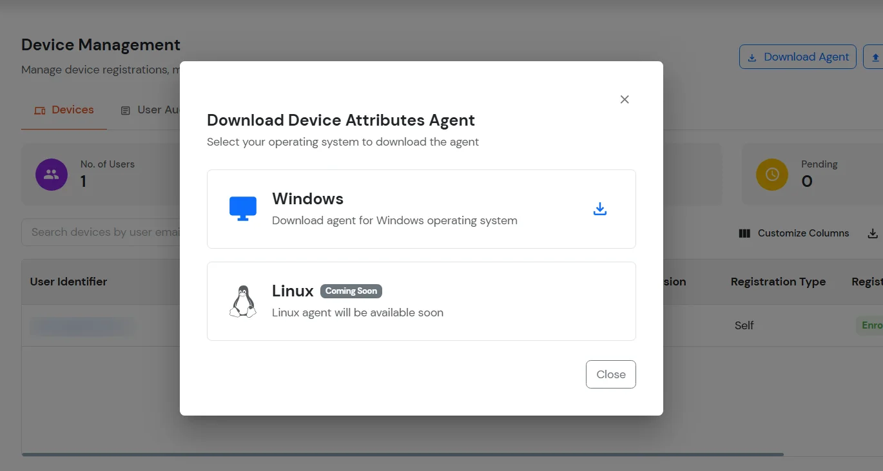Click the green Enrolled status badge

click(x=869, y=325)
